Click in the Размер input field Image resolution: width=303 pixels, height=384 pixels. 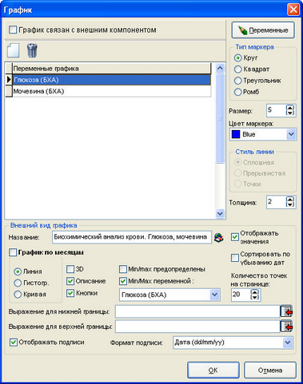[x=276, y=110]
